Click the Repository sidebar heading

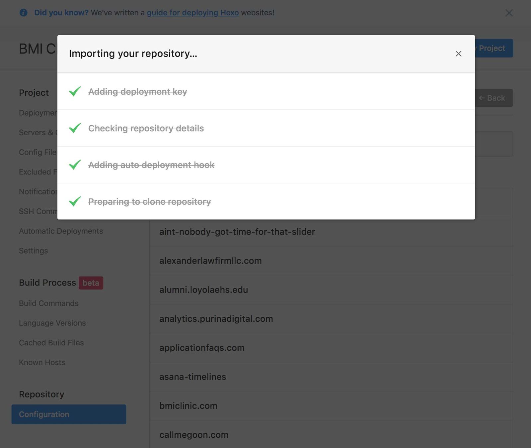click(41, 394)
